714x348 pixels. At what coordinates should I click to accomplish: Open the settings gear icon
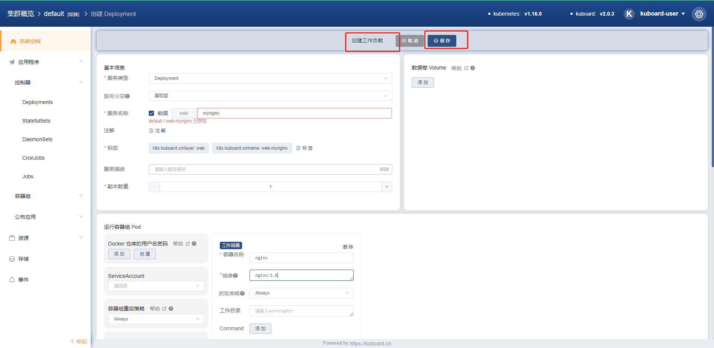tap(699, 14)
